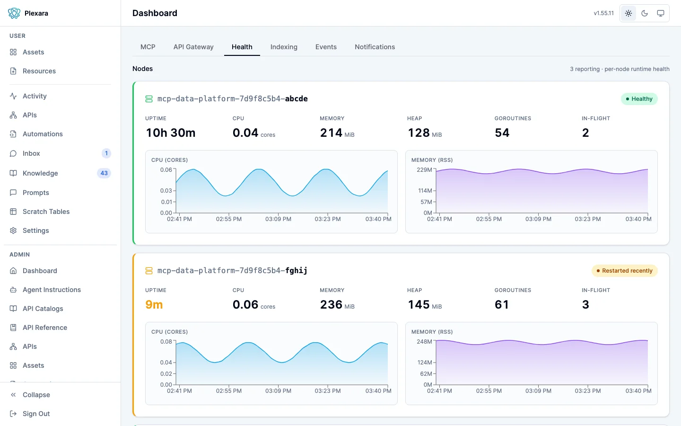This screenshot has width=681, height=426.
Task: Switch to light theme
Action: click(629, 13)
